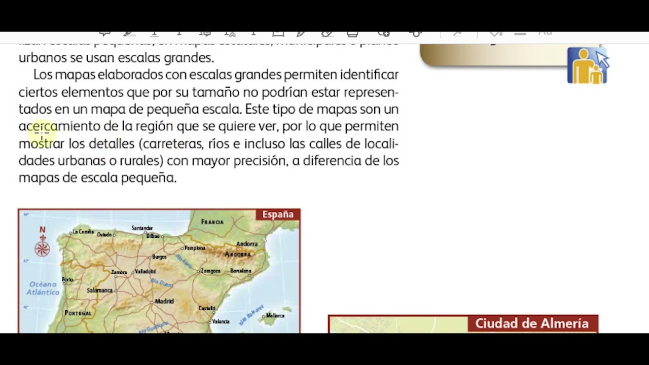Click 'Porto' on the map
Screen dimensions: 649x365
[67, 279]
